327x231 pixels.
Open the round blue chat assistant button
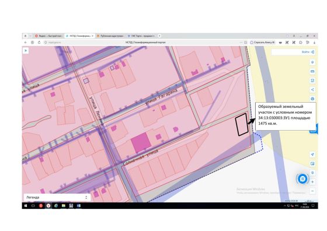pyautogui.click(x=302, y=178)
